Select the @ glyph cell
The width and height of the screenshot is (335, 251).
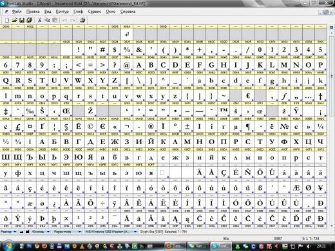click(127, 65)
